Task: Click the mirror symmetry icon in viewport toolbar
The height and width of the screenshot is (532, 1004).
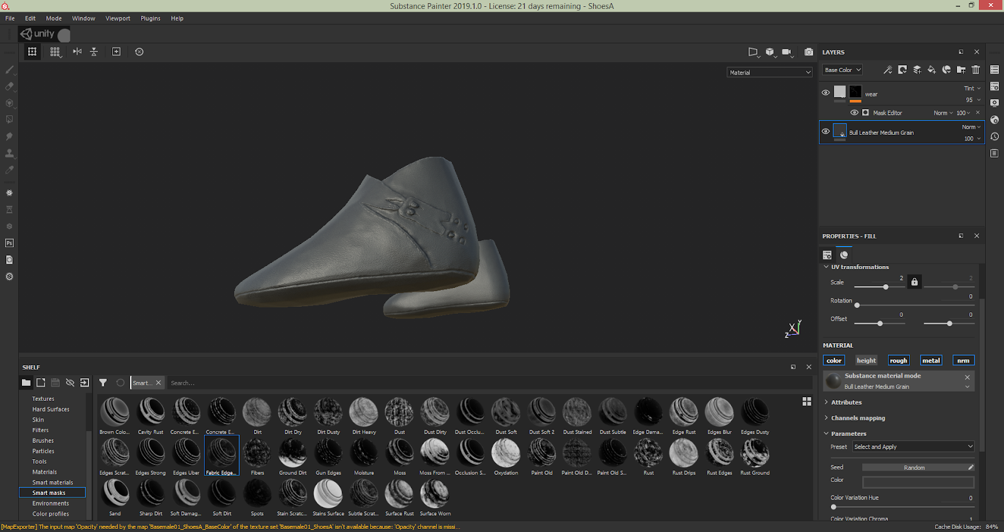Action: [77, 51]
